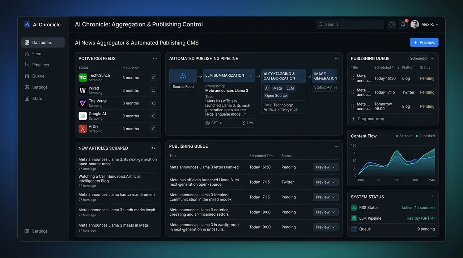Open Preview dropdown for 'Llama 3 notetics' row
This screenshot has height=258, width=463.
[326, 212]
